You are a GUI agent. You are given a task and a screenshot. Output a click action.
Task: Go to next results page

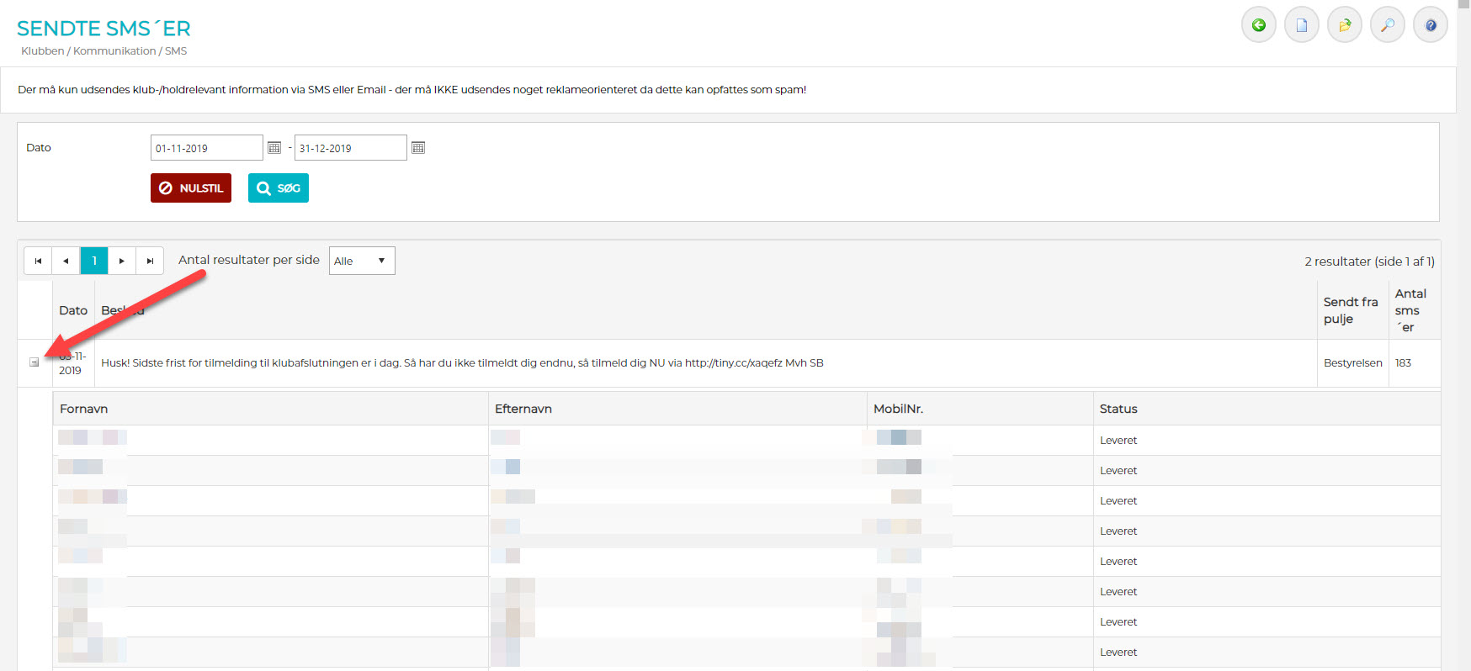pyautogui.click(x=122, y=261)
